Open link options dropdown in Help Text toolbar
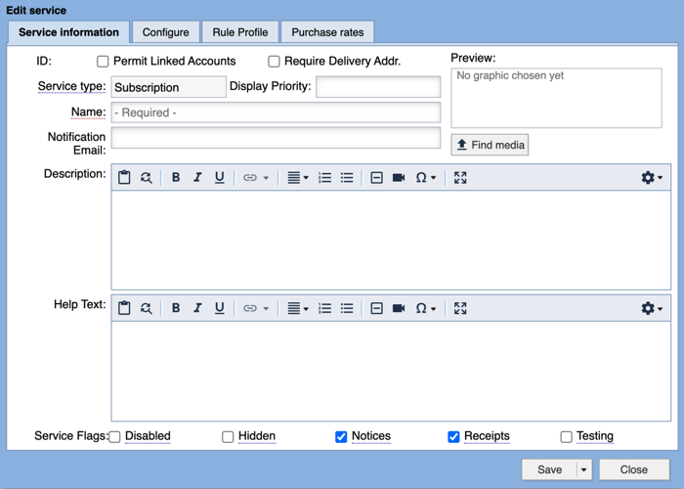Image resolution: width=684 pixels, height=489 pixels. coord(266,309)
